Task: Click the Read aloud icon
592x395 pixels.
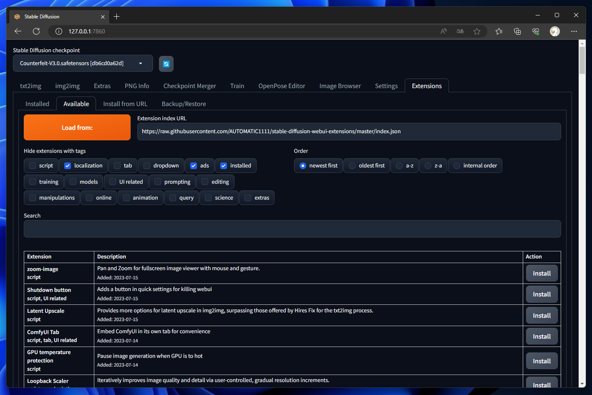Action: click(x=443, y=31)
